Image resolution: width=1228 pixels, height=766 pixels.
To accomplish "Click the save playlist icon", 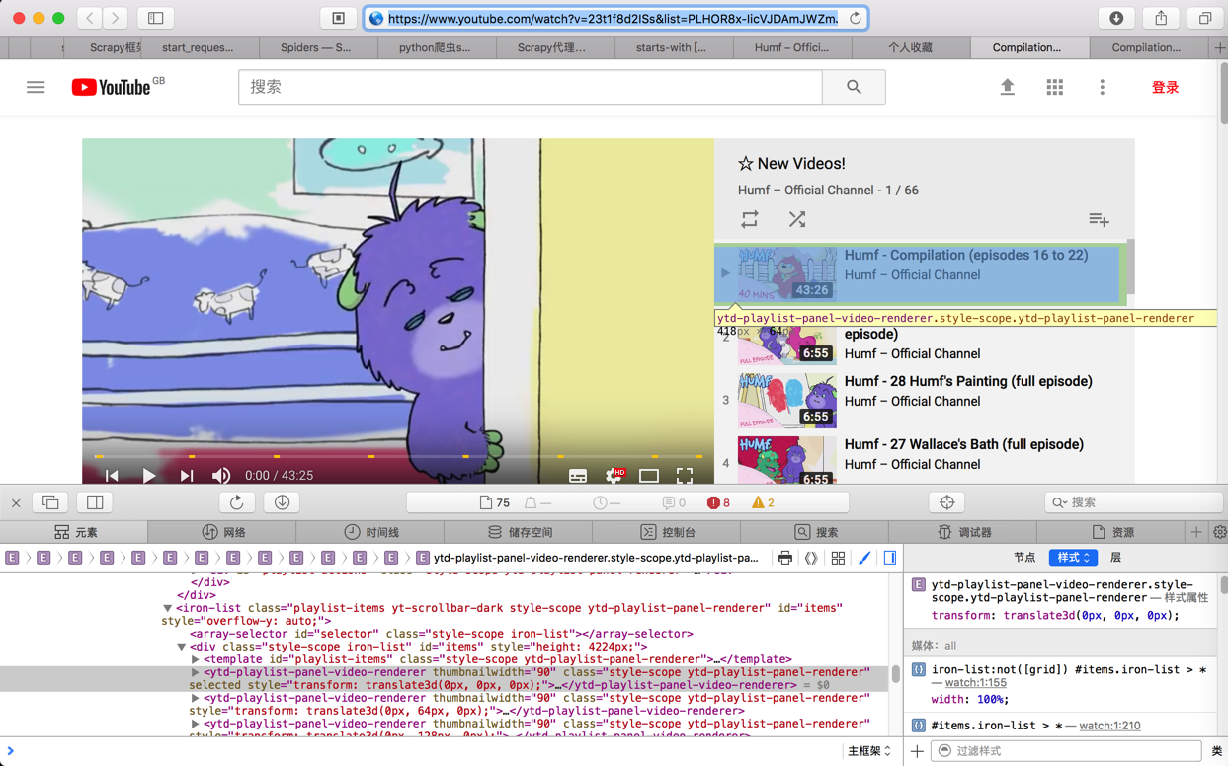I will tap(1099, 219).
